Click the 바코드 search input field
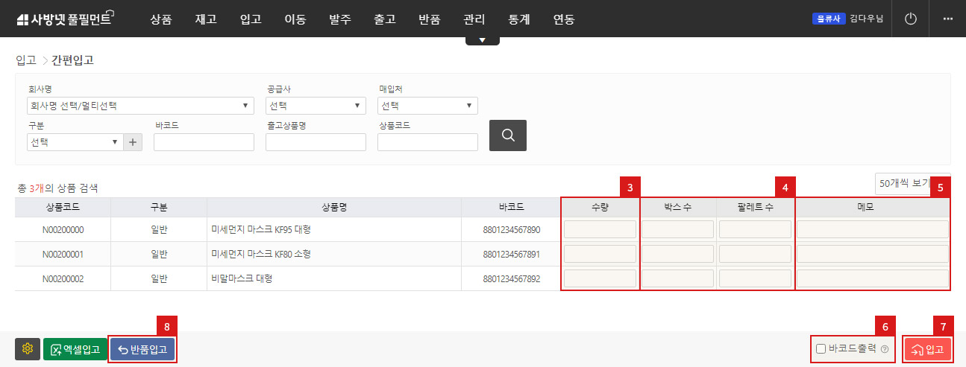The height and width of the screenshot is (367, 966). click(x=205, y=142)
